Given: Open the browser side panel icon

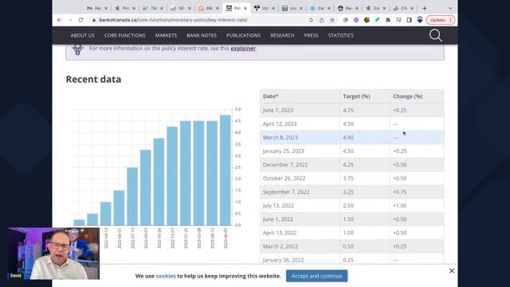Looking at the screenshot, I should click(409, 20).
